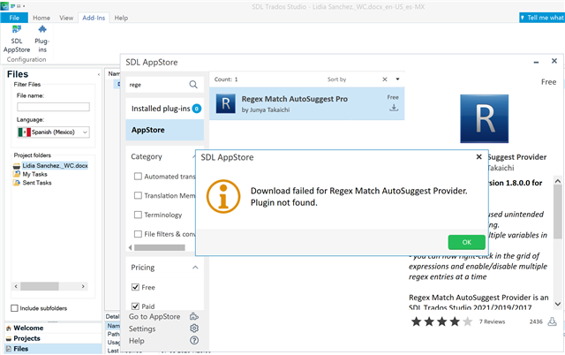The height and width of the screenshot is (355, 565).
Task: Click the project folders horizontal scrollbar thumb
Action: tap(40, 286)
